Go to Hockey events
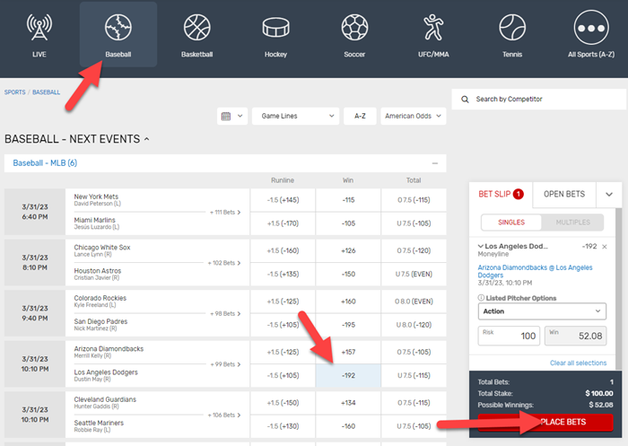This screenshot has height=446, width=628. coord(275,34)
